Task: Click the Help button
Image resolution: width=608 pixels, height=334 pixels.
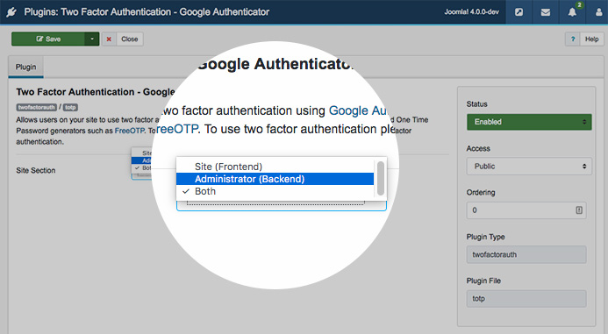Action: click(591, 39)
